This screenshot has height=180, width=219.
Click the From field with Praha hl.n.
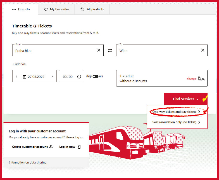click(58, 50)
